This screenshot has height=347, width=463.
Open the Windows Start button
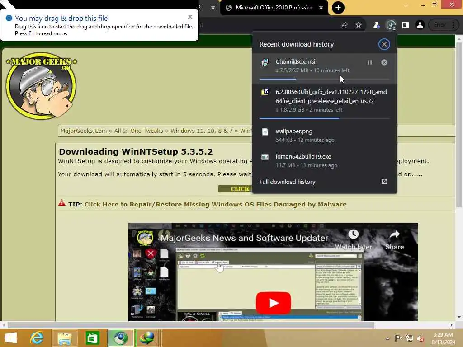point(11,338)
